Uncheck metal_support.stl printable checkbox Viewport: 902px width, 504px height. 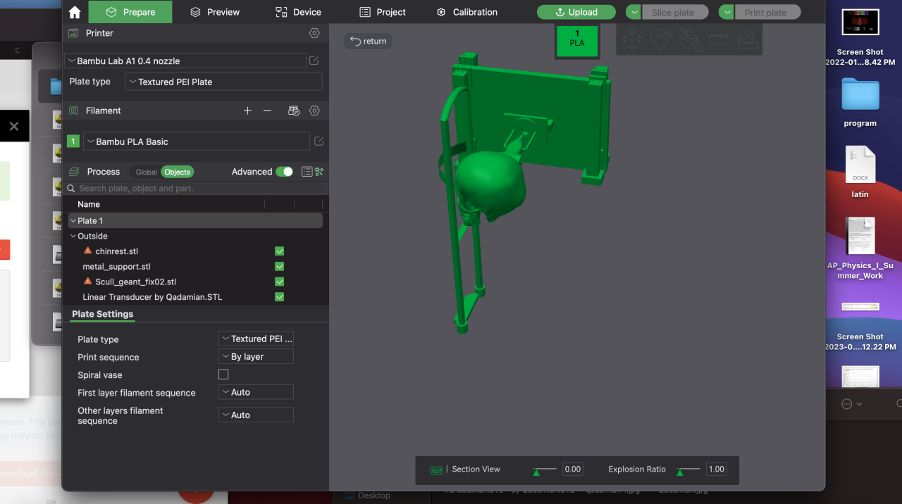point(279,267)
